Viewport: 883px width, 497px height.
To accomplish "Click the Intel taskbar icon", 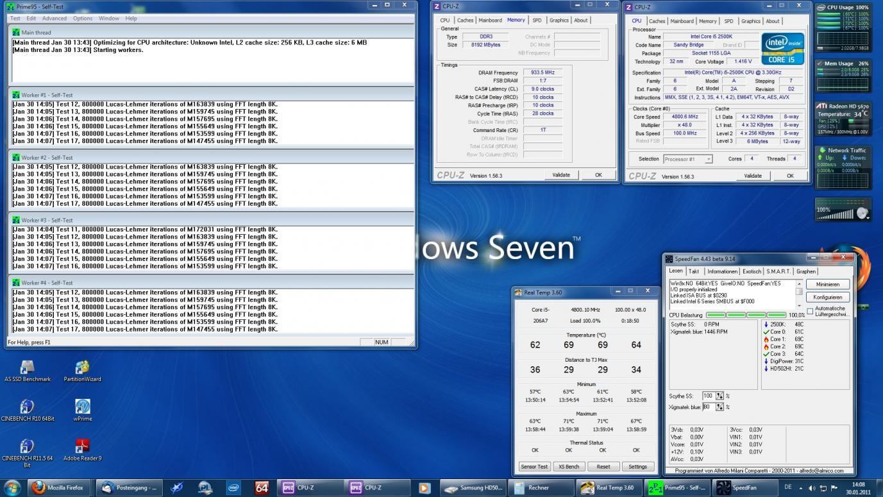I will pyautogui.click(x=234, y=487).
